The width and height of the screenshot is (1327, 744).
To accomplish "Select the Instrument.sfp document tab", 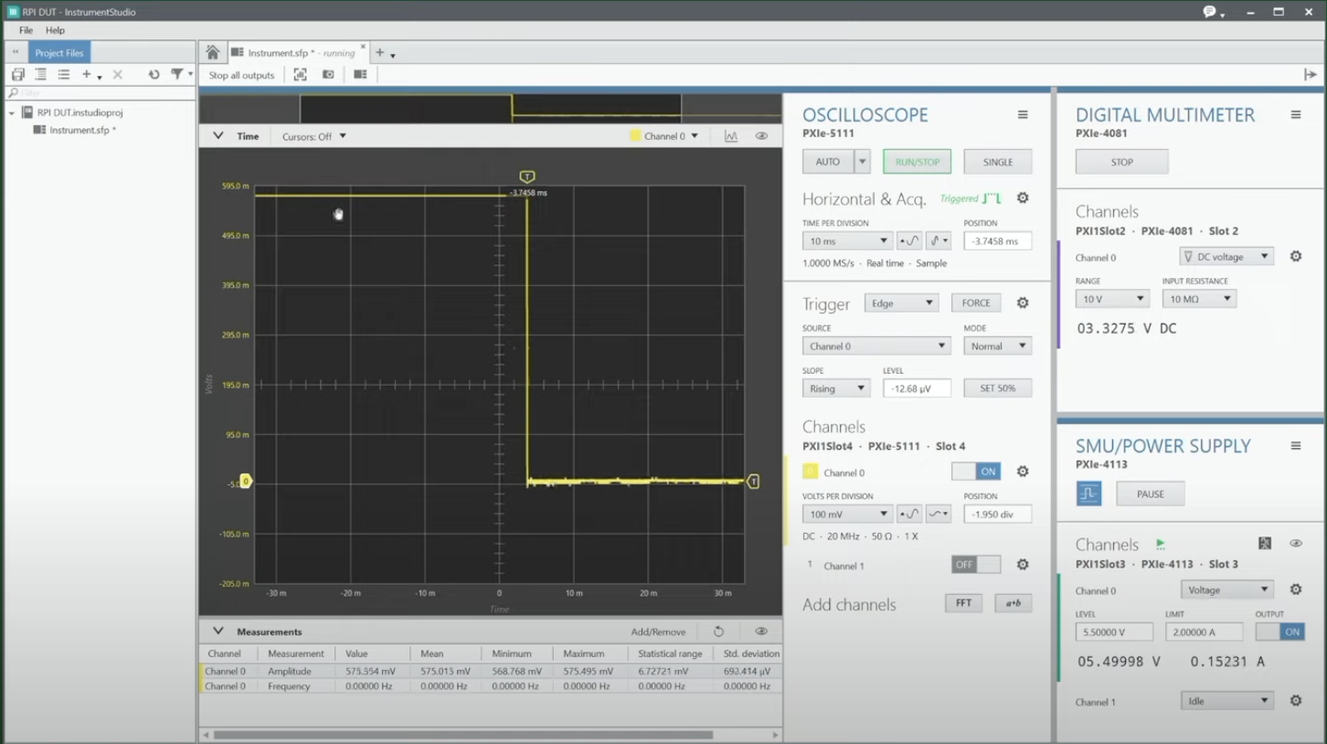I will 300,53.
